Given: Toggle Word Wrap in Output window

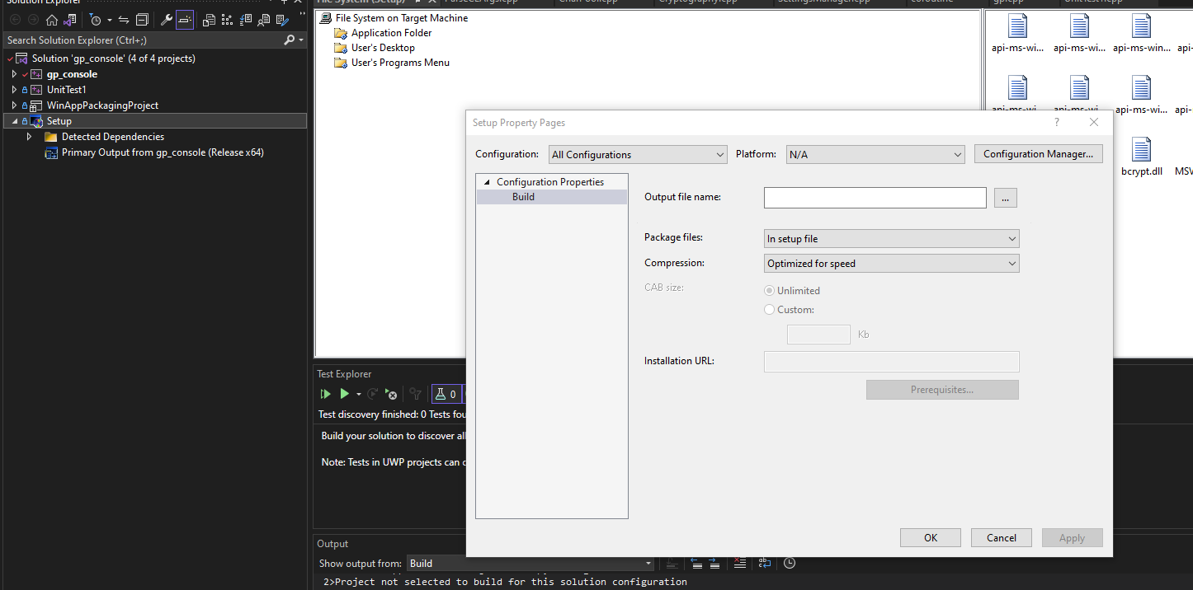Looking at the screenshot, I should coord(765,564).
